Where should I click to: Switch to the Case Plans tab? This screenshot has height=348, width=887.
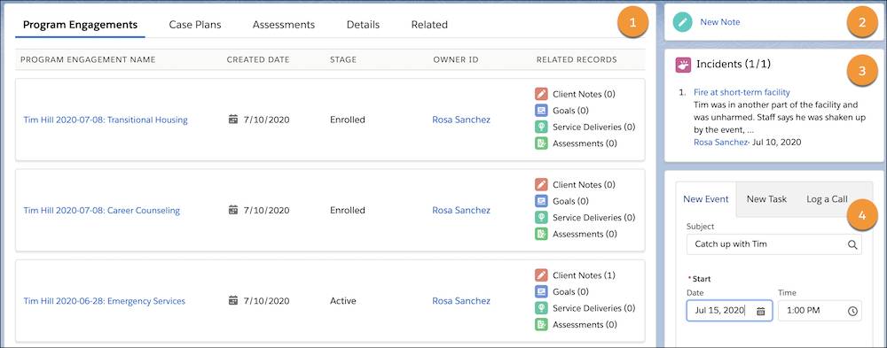point(195,25)
